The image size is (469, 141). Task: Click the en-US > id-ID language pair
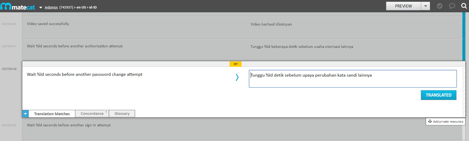tap(86, 7)
